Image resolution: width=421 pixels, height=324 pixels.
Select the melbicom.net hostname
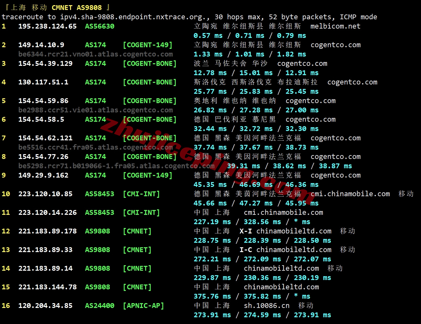336,26
